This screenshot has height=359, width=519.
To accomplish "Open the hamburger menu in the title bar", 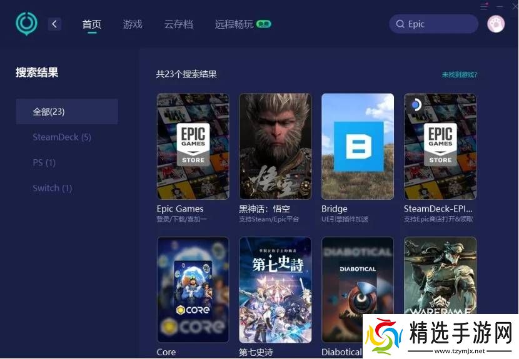I will 483,6.
